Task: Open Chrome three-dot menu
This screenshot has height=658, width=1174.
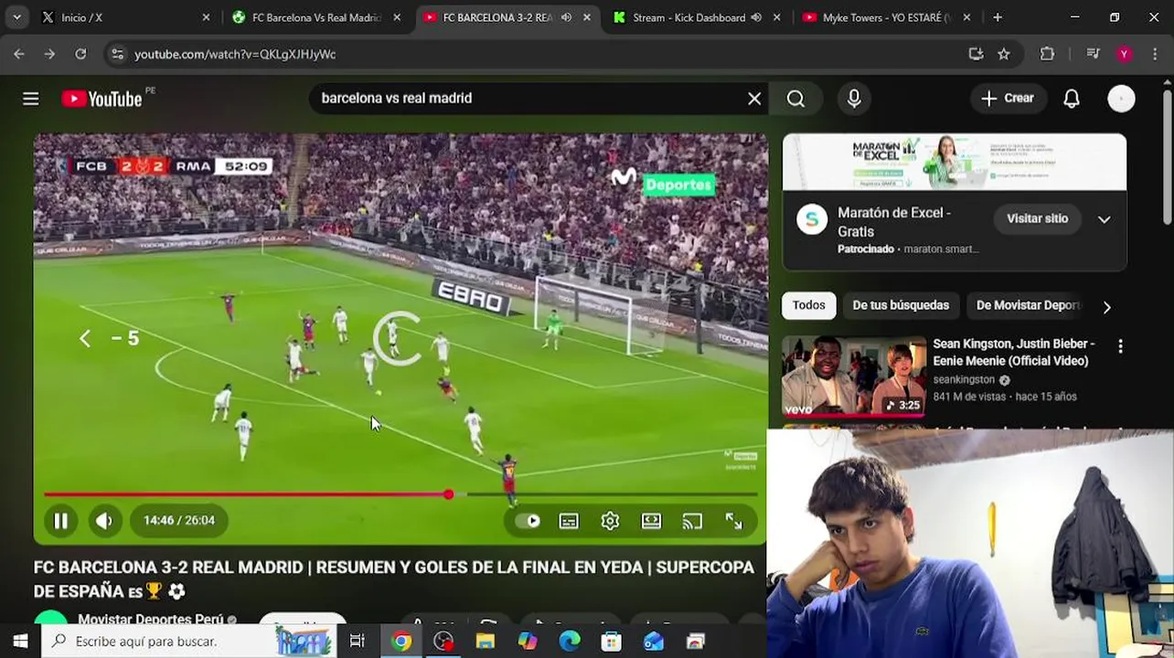Action: 1154,54
